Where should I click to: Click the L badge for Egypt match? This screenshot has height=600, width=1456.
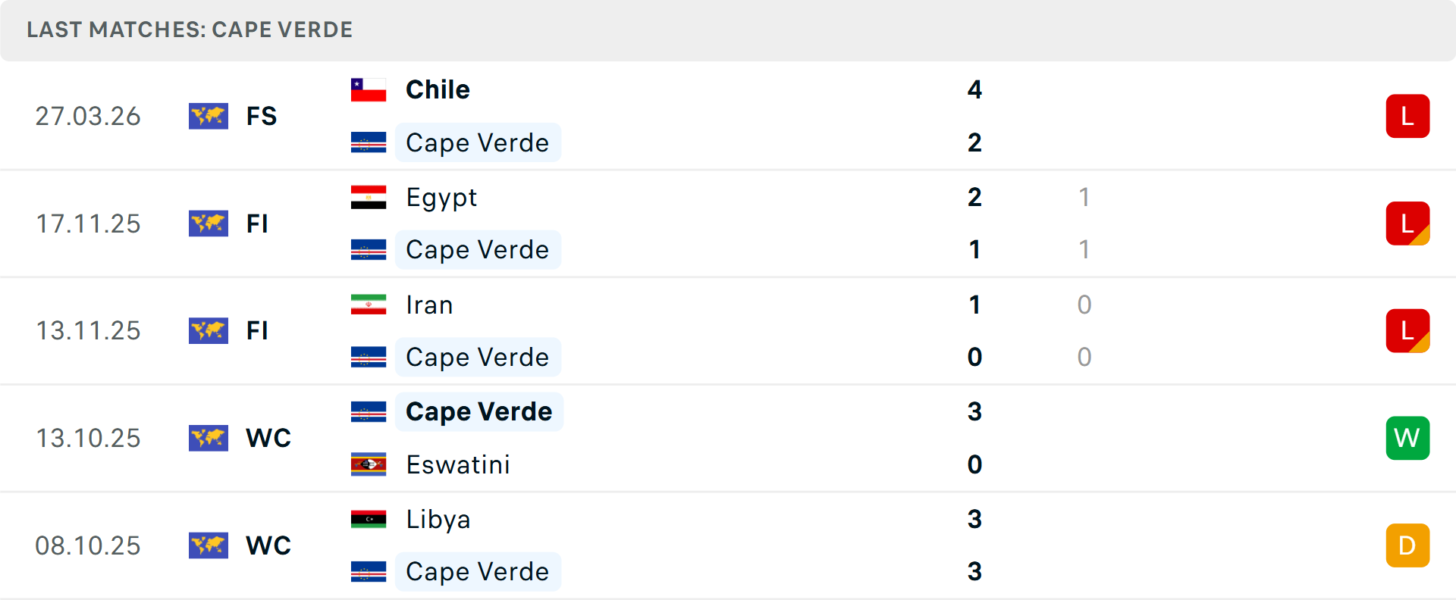coord(1407,223)
